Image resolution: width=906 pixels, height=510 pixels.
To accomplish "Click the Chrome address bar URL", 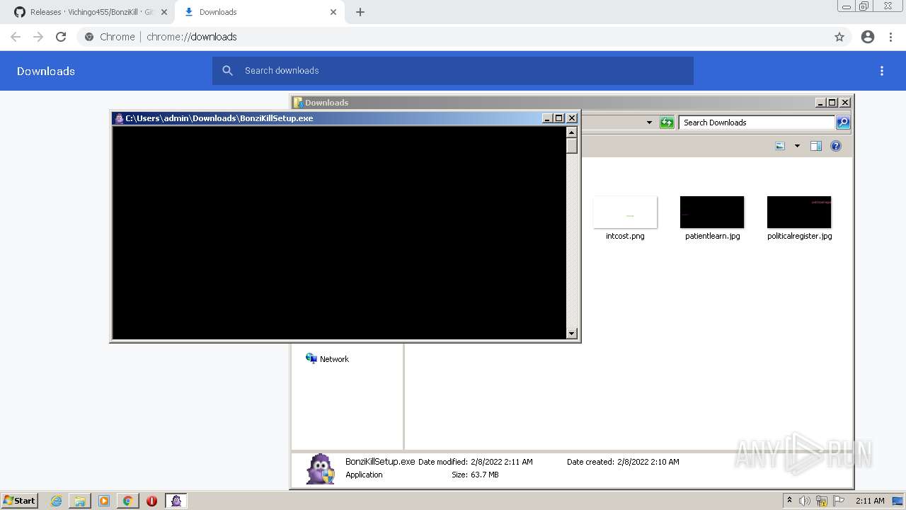I will pyautogui.click(x=192, y=37).
